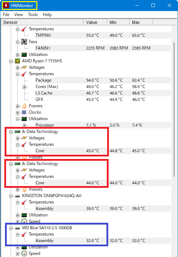The width and height of the screenshot is (178, 257).
Task: Click the HWMonitor lightning icon in title bar
Action: point(6,5)
